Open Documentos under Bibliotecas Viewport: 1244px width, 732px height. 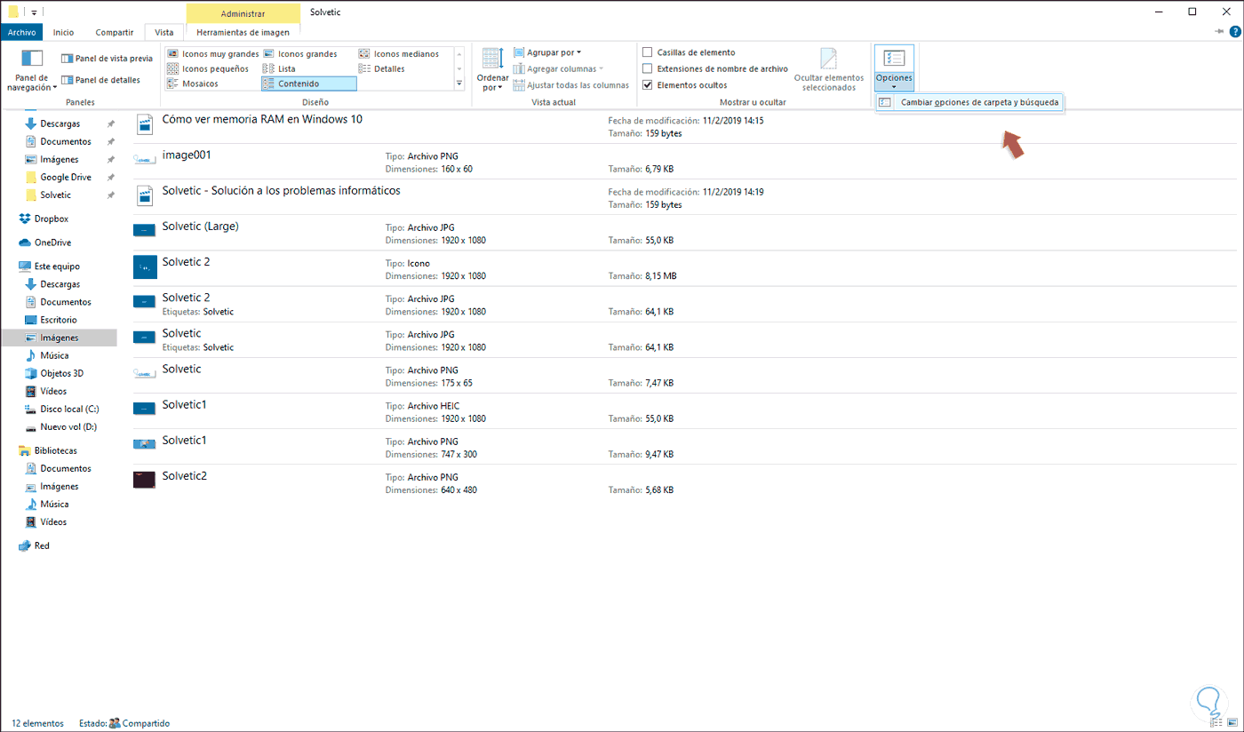click(x=66, y=468)
